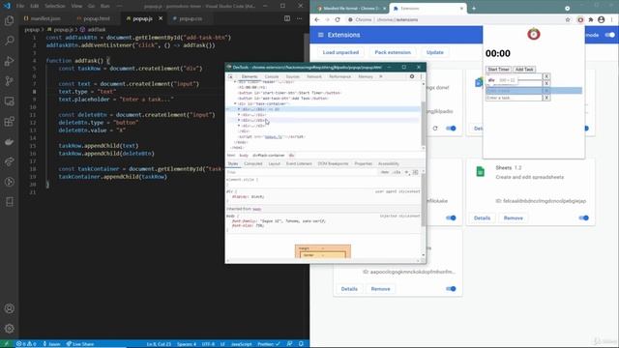
Task: Open the VS Code Search panel
Action: (9, 41)
